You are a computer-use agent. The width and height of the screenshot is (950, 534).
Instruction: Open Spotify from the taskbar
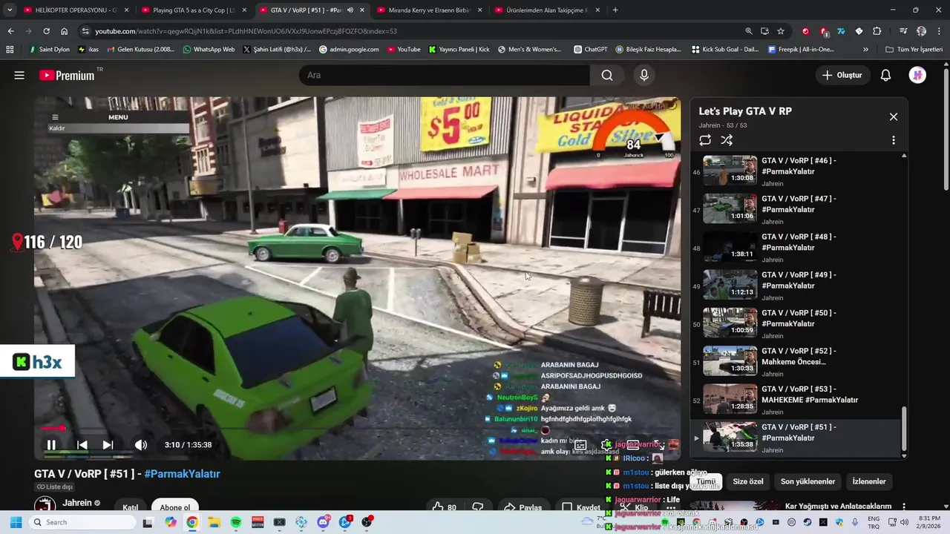(x=236, y=522)
